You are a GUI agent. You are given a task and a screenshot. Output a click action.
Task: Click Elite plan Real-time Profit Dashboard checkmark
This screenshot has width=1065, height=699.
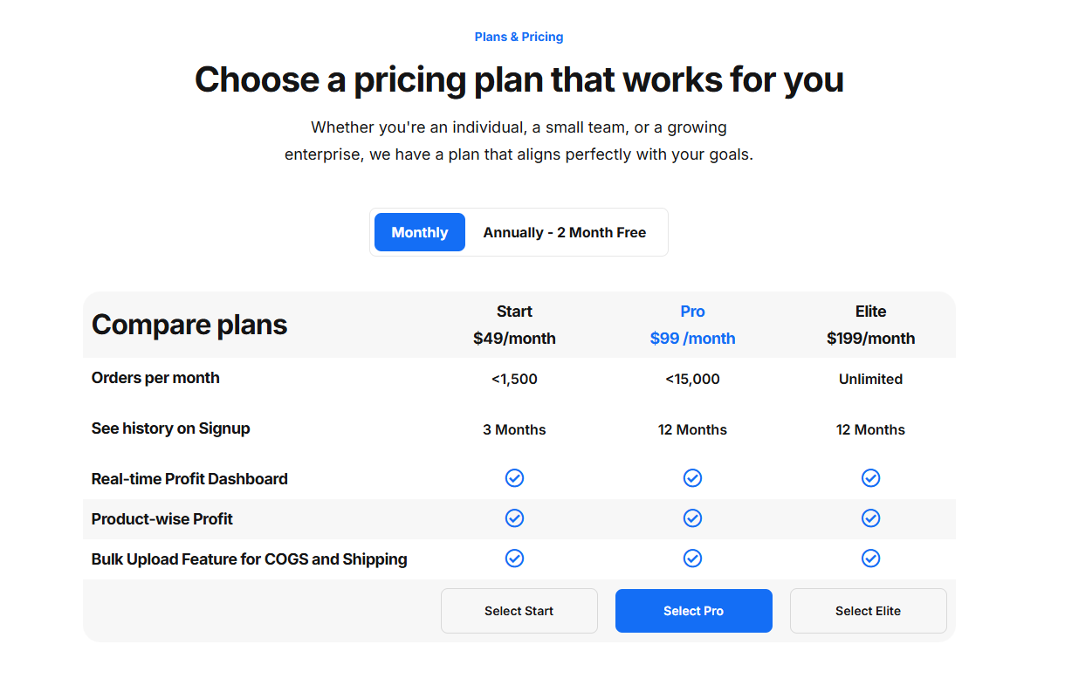coord(870,478)
